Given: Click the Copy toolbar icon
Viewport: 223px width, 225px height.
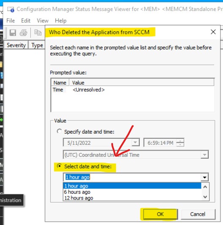Looking at the screenshot, I should click(x=38, y=33).
